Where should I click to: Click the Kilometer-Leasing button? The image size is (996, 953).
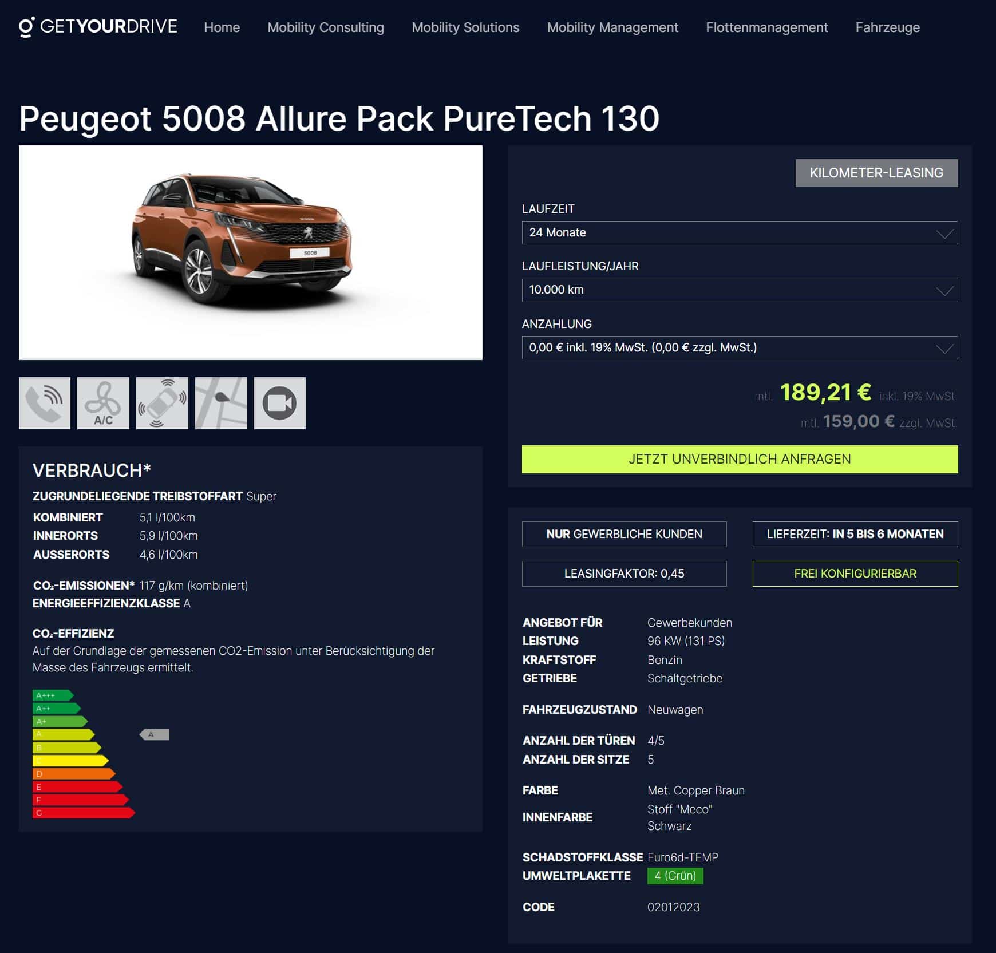(876, 173)
